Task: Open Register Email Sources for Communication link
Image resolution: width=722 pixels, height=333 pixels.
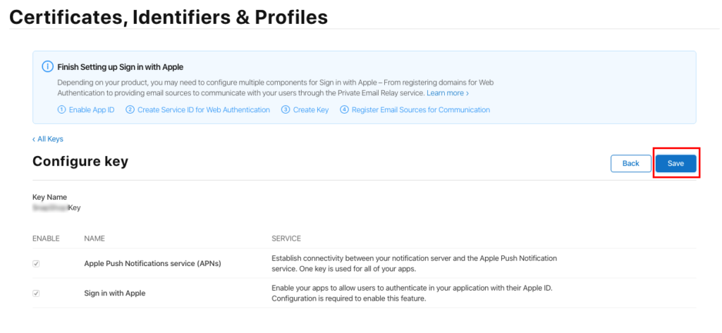Action: click(x=420, y=109)
